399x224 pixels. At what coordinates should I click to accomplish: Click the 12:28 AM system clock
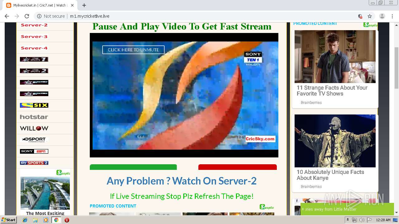point(383,220)
